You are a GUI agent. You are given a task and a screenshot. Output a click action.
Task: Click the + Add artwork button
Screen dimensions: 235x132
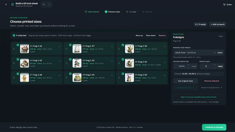tap(218, 24)
